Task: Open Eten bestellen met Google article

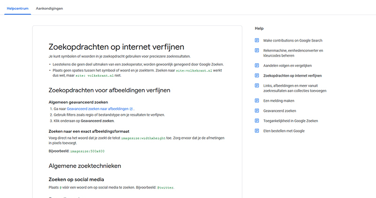Action: tap(284, 131)
